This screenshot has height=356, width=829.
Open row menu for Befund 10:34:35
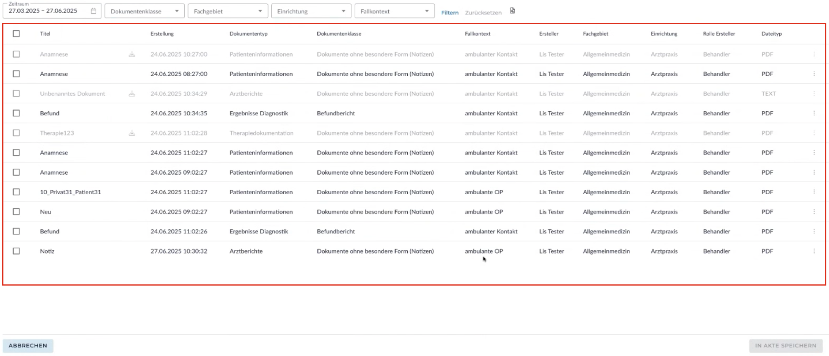coord(814,113)
